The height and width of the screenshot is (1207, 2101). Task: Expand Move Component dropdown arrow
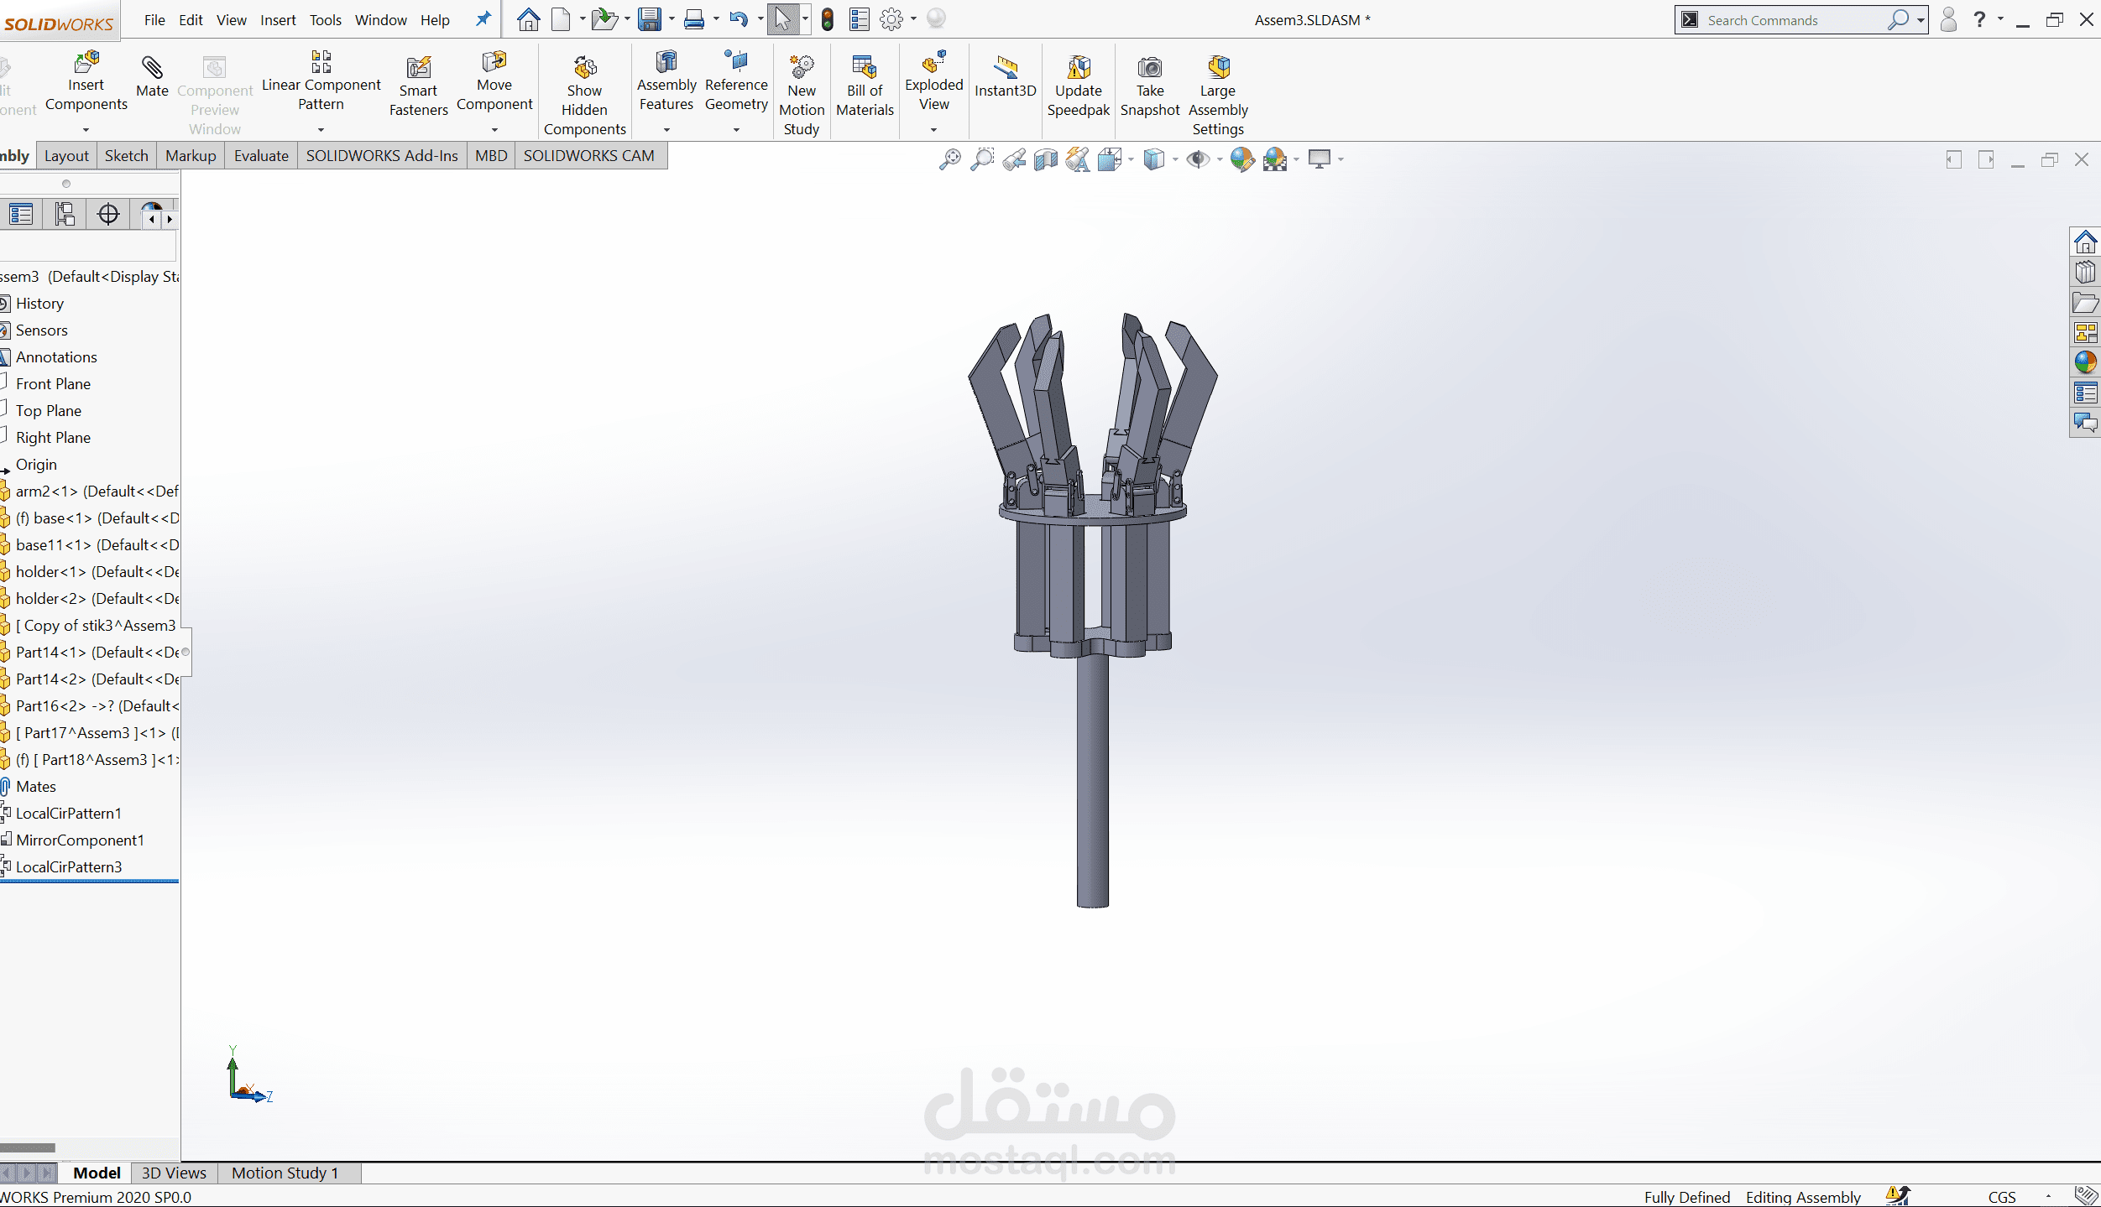coord(494,130)
